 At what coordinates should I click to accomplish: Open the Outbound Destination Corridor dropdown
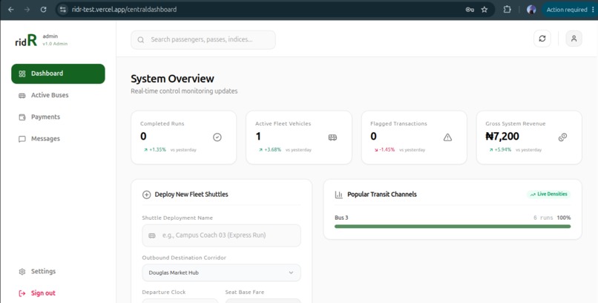(x=221, y=273)
